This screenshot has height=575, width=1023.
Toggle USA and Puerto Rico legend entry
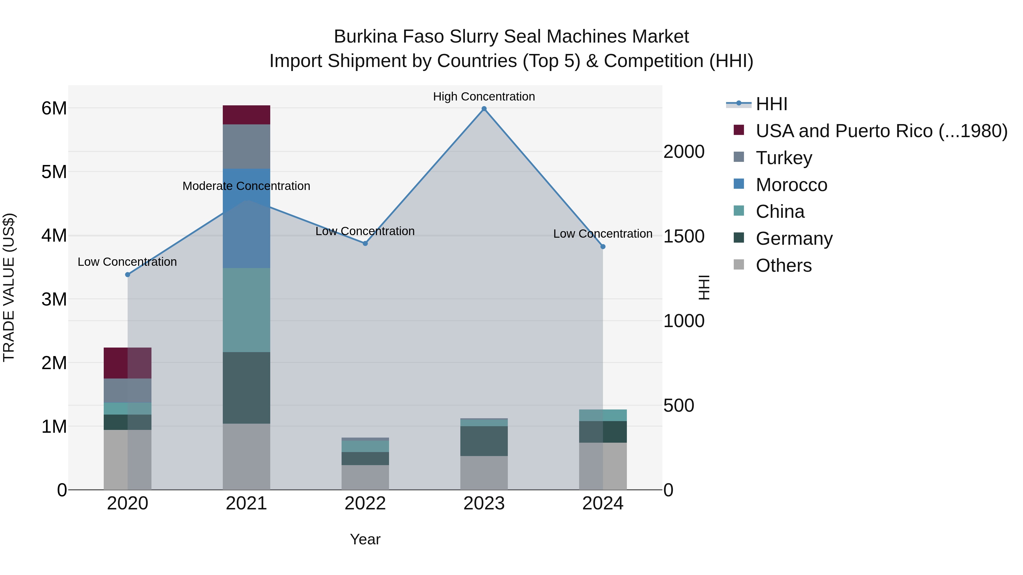point(870,131)
